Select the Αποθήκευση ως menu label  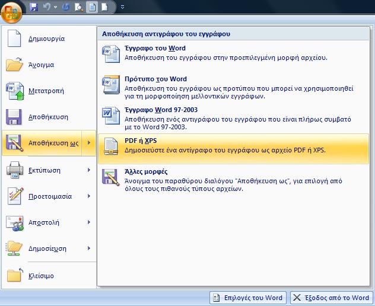pyautogui.click(x=53, y=143)
